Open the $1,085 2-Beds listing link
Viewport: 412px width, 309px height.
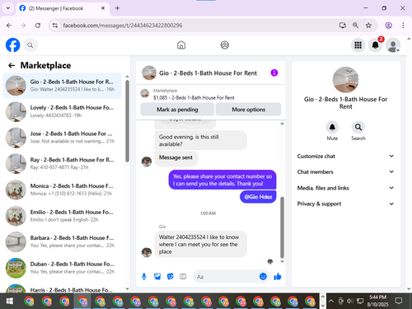pyautogui.click(x=194, y=97)
